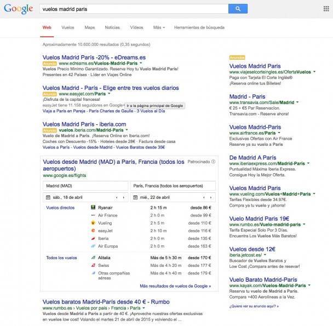Open Herramientas de búsqueda
This screenshot has width=333, height=326.
[199, 27]
